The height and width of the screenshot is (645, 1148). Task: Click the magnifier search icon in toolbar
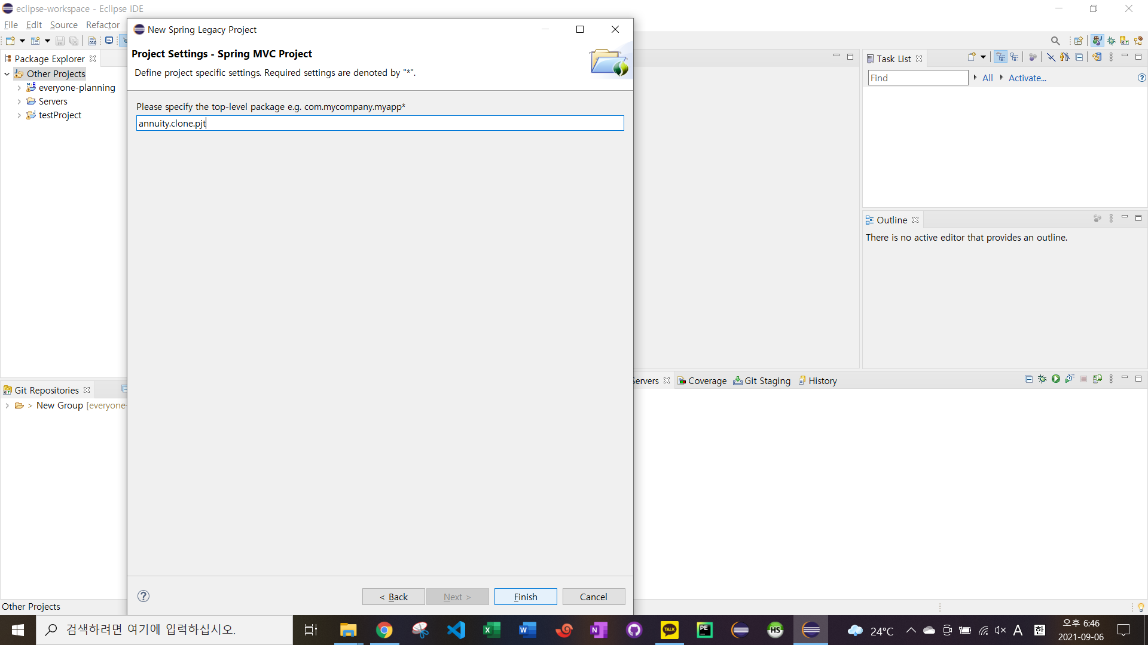[1055, 41]
